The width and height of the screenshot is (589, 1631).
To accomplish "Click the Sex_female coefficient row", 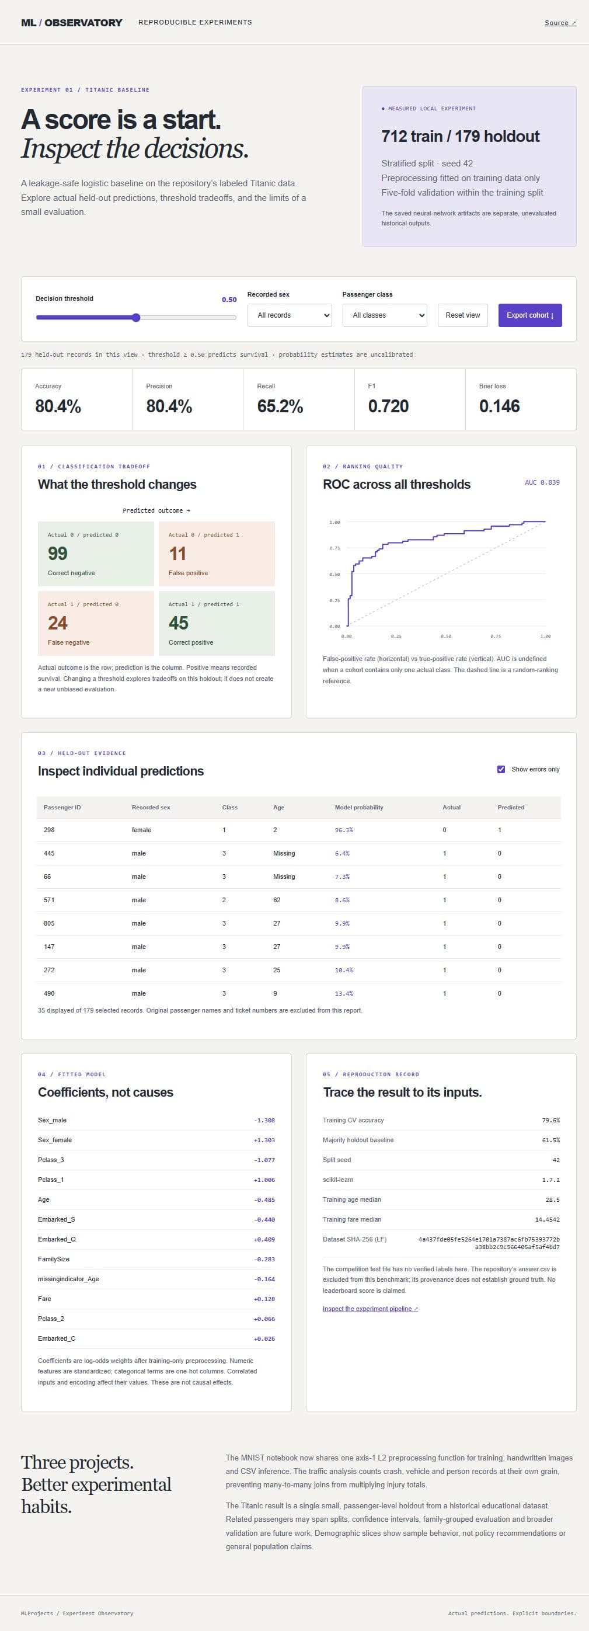I will (x=156, y=1140).
